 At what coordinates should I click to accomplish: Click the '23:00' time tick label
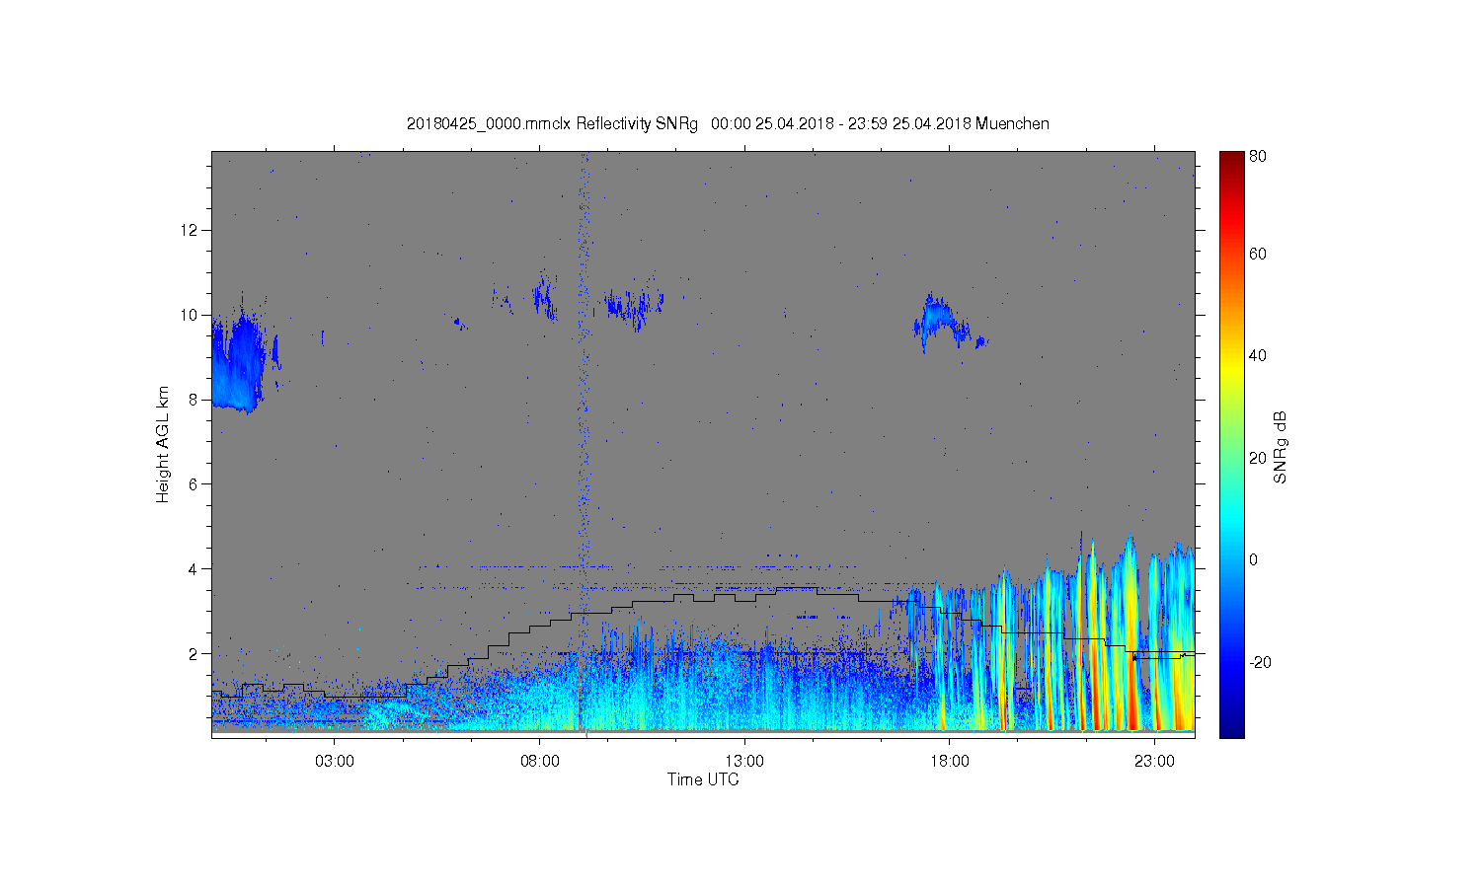click(x=1154, y=762)
